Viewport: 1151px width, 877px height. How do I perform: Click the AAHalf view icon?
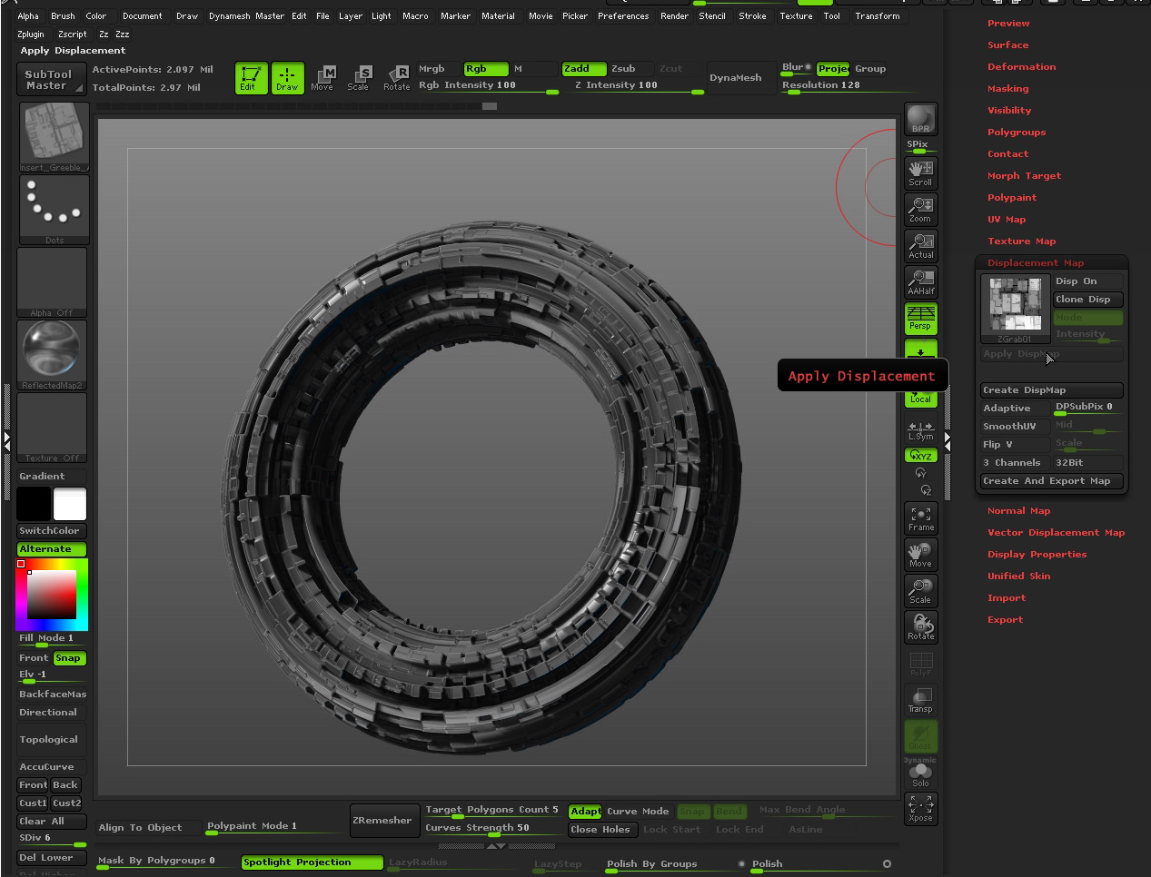[920, 282]
